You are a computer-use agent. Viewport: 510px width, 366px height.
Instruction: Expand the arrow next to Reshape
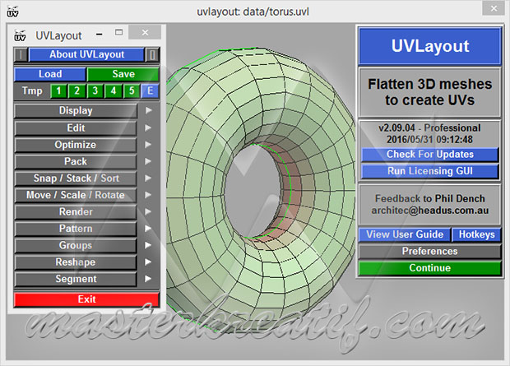tap(148, 262)
